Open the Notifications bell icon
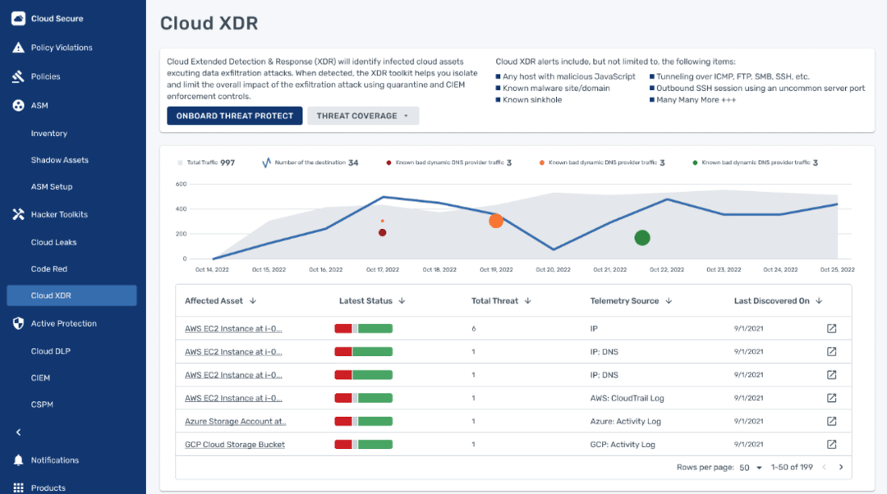Screen dimensions: 887x494 point(18,460)
